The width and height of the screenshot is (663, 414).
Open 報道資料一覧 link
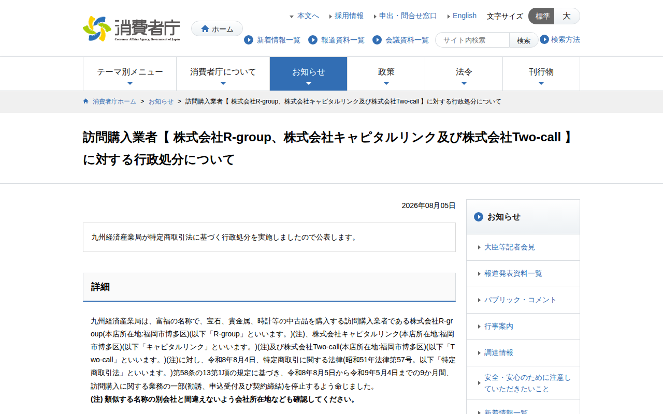[343, 40]
